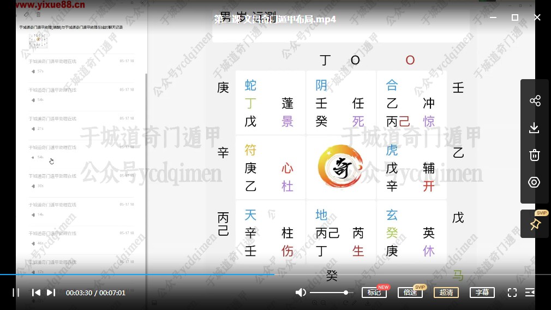
Task: Pin the player with the SVIP pin icon
Action: click(535, 224)
